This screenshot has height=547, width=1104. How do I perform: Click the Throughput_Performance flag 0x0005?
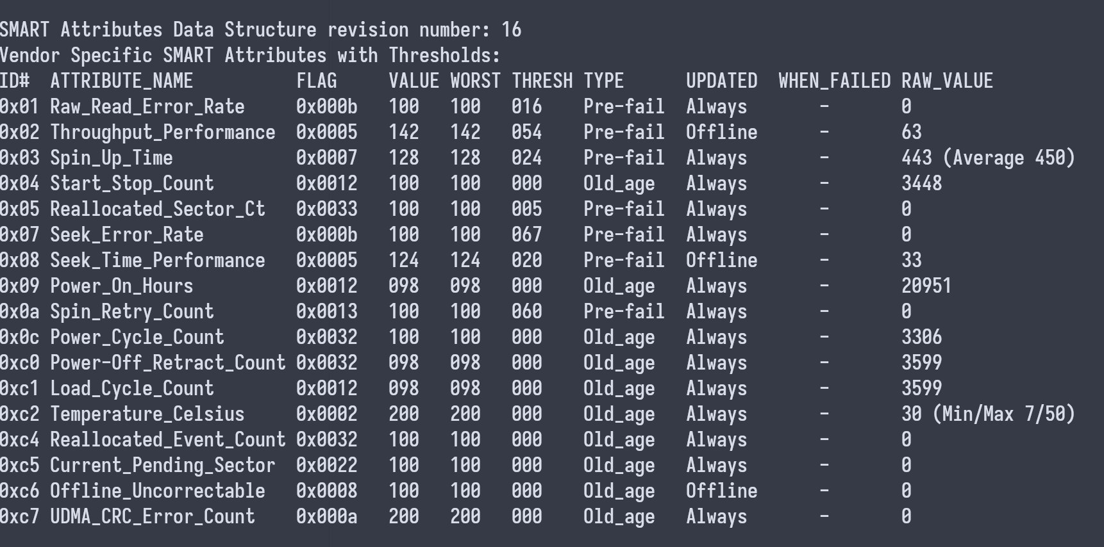(326, 132)
